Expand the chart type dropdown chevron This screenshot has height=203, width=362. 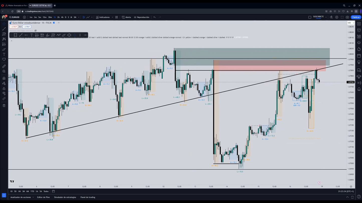92,17
